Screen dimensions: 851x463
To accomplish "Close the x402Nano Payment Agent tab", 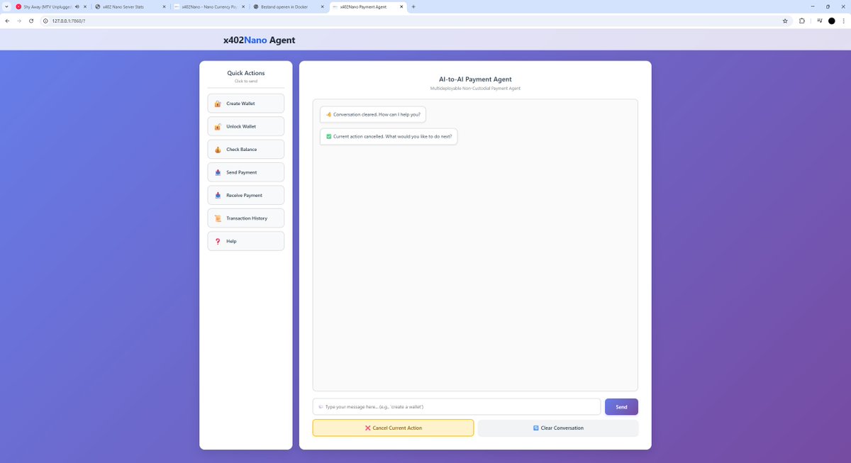I will [400, 6].
